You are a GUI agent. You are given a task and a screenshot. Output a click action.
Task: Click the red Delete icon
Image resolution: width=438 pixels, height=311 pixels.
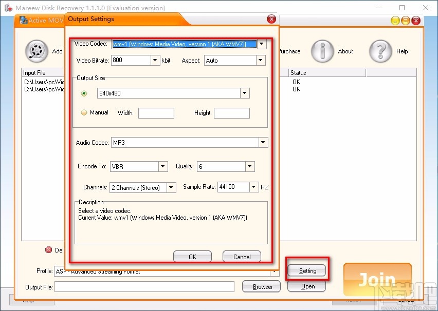(49, 249)
